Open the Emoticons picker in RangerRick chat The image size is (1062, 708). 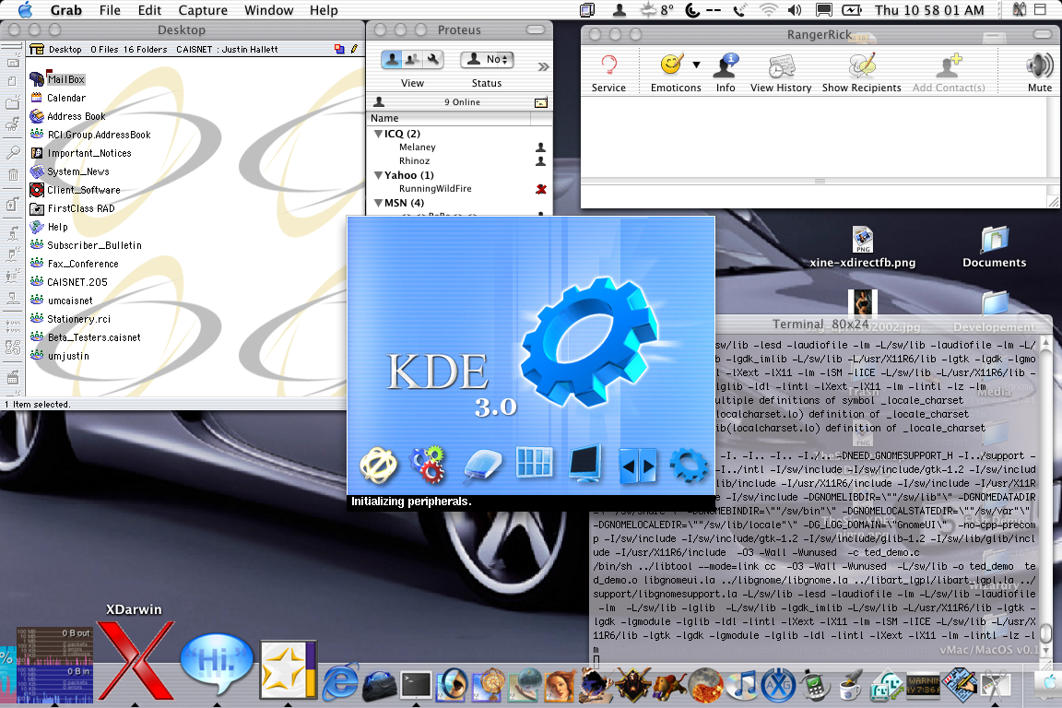675,73
